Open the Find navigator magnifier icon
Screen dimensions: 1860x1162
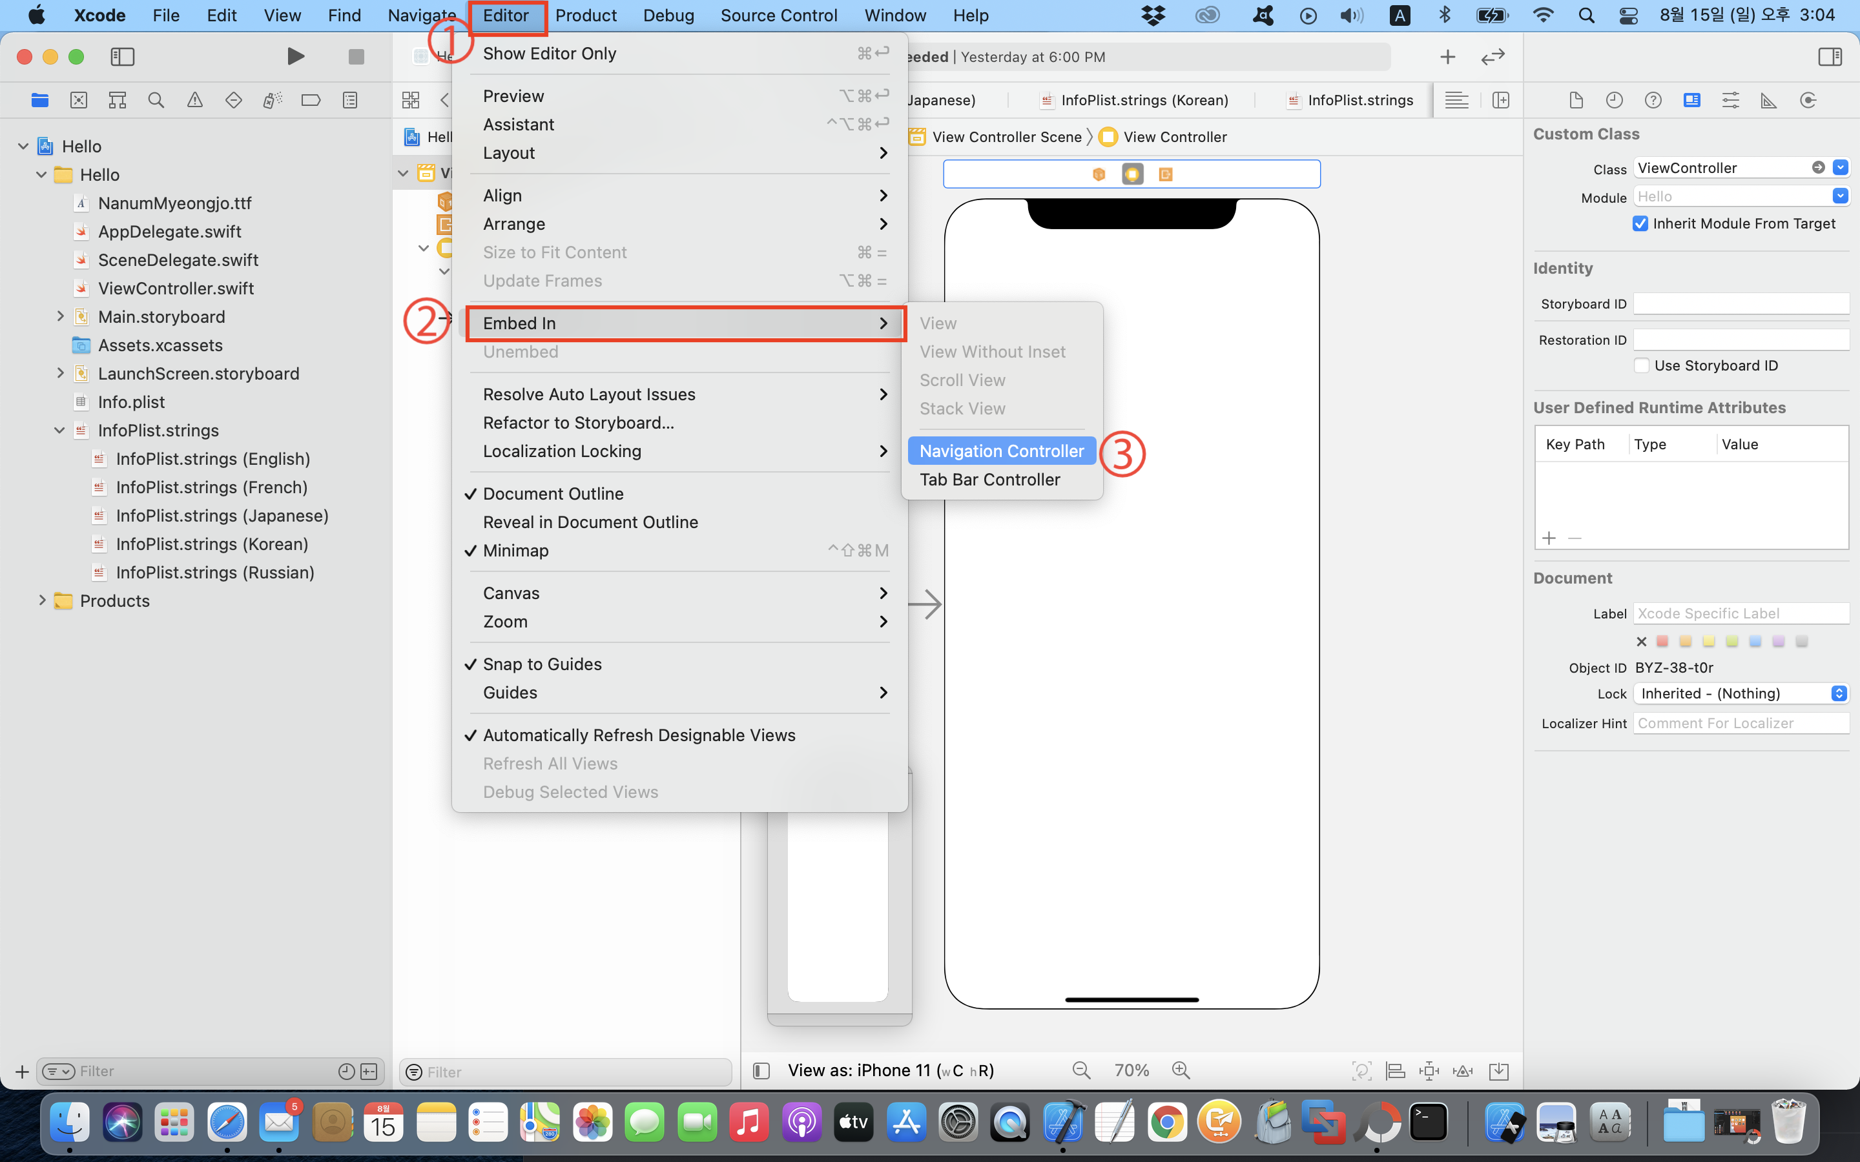click(x=156, y=100)
